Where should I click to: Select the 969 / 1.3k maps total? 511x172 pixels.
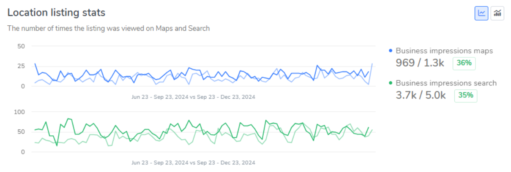(x=420, y=63)
